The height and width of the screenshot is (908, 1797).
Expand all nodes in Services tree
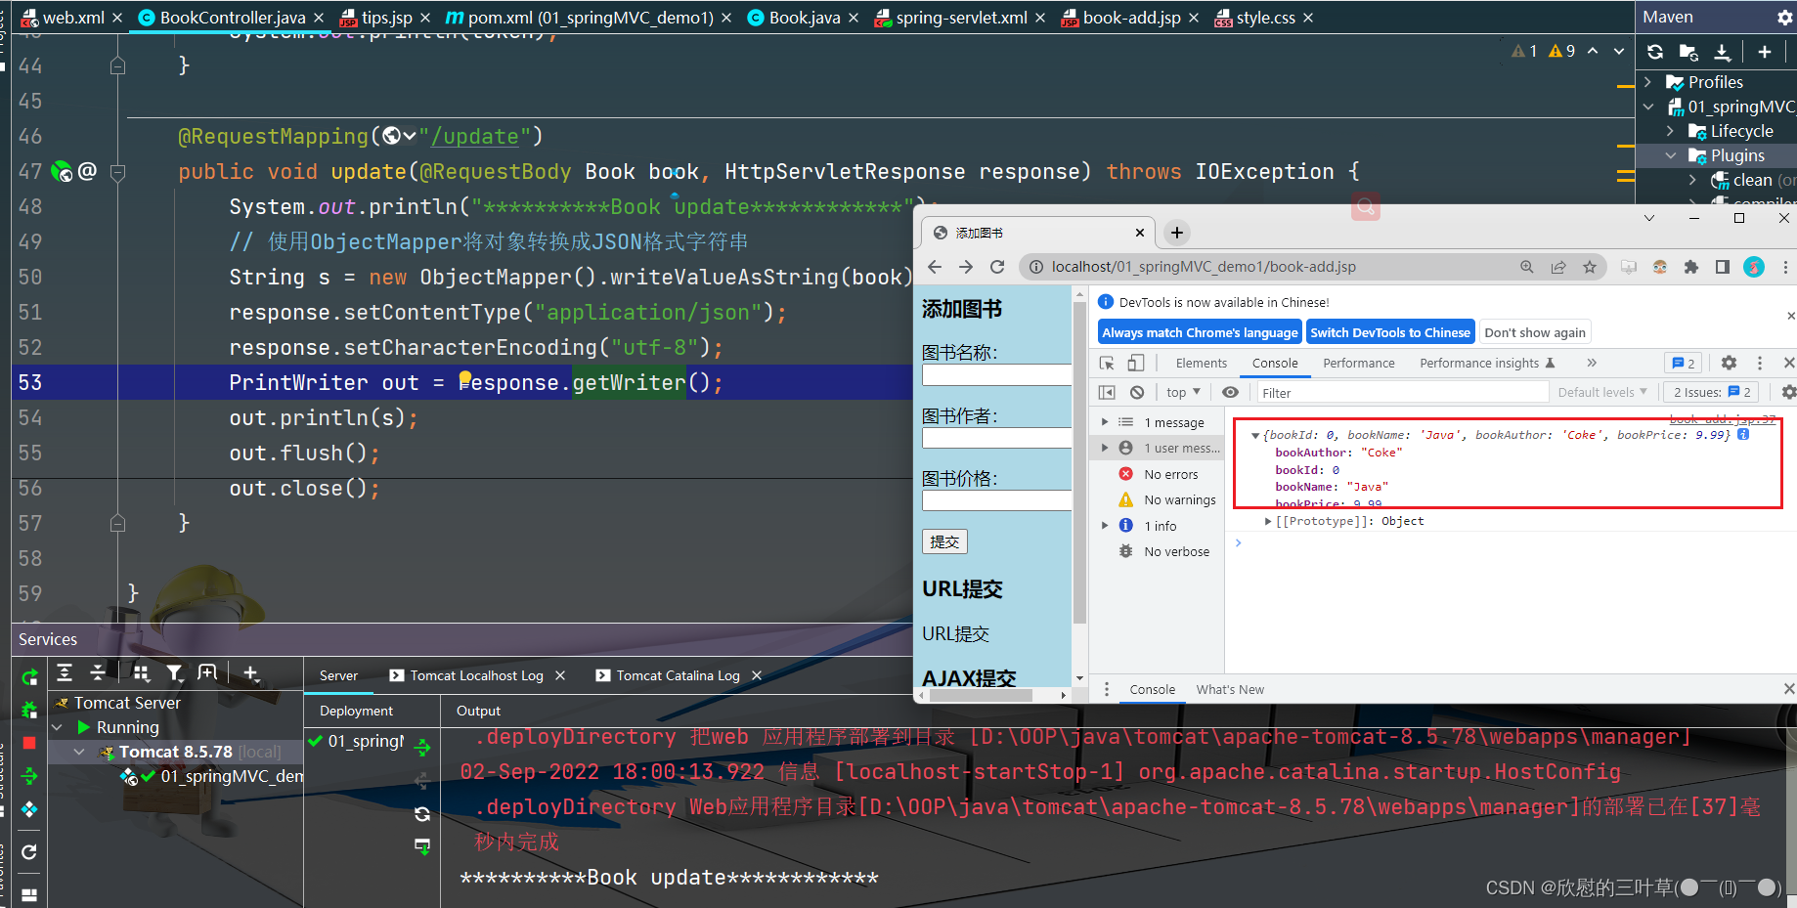point(65,672)
